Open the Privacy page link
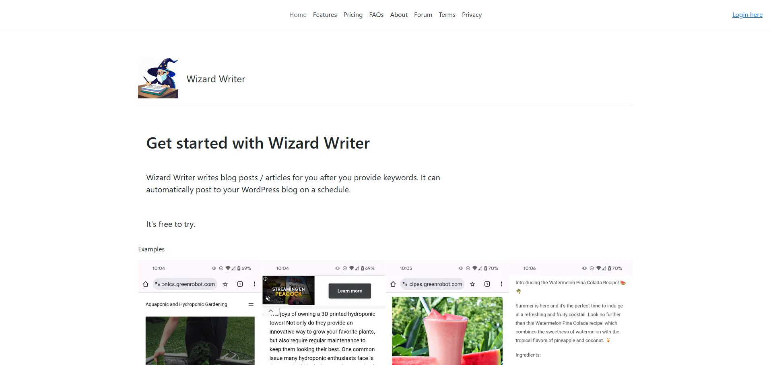The width and height of the screenshot is (771, 365). click(x=472, y=15)
